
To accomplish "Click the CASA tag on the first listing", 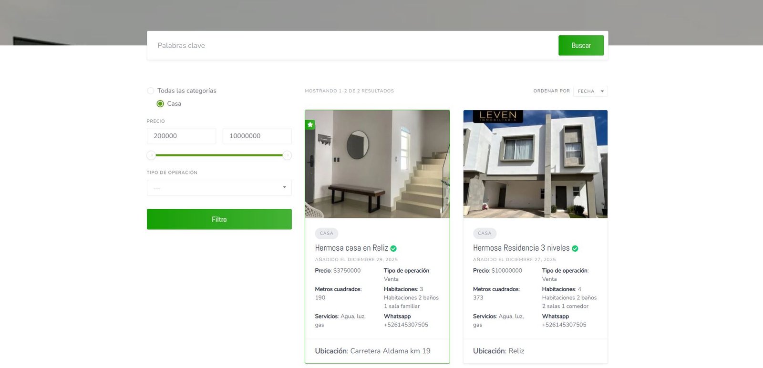I will tap(327, 233).
